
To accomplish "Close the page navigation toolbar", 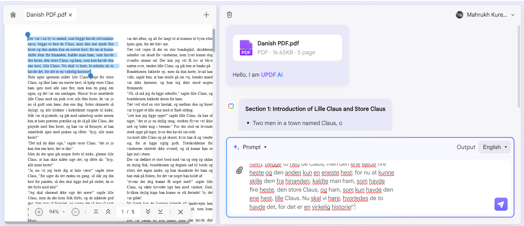I will 180,212.
